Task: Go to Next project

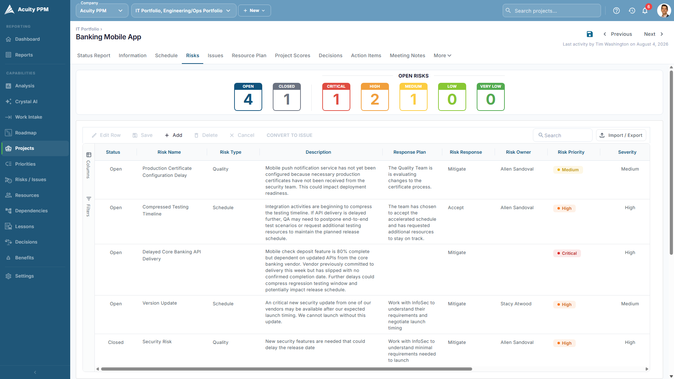Action: [654, 34]
